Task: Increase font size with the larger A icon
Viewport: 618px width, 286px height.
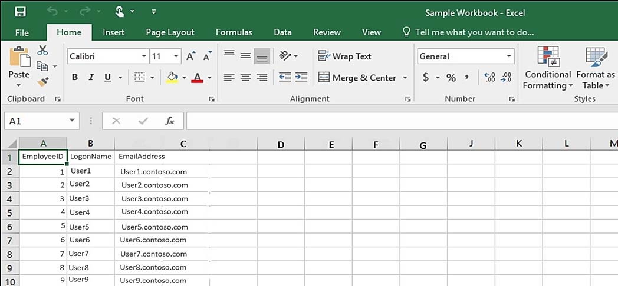Action: [190, 56]
